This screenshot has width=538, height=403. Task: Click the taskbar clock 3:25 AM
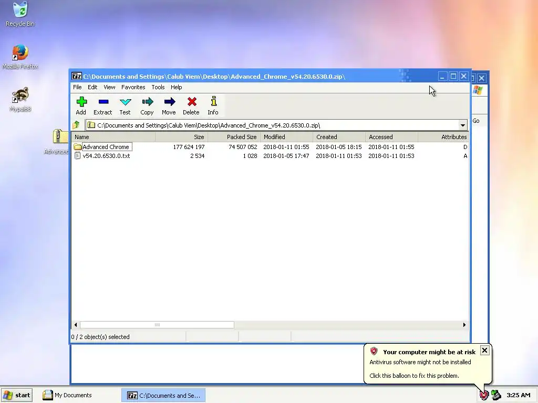[x=519, y=395]
